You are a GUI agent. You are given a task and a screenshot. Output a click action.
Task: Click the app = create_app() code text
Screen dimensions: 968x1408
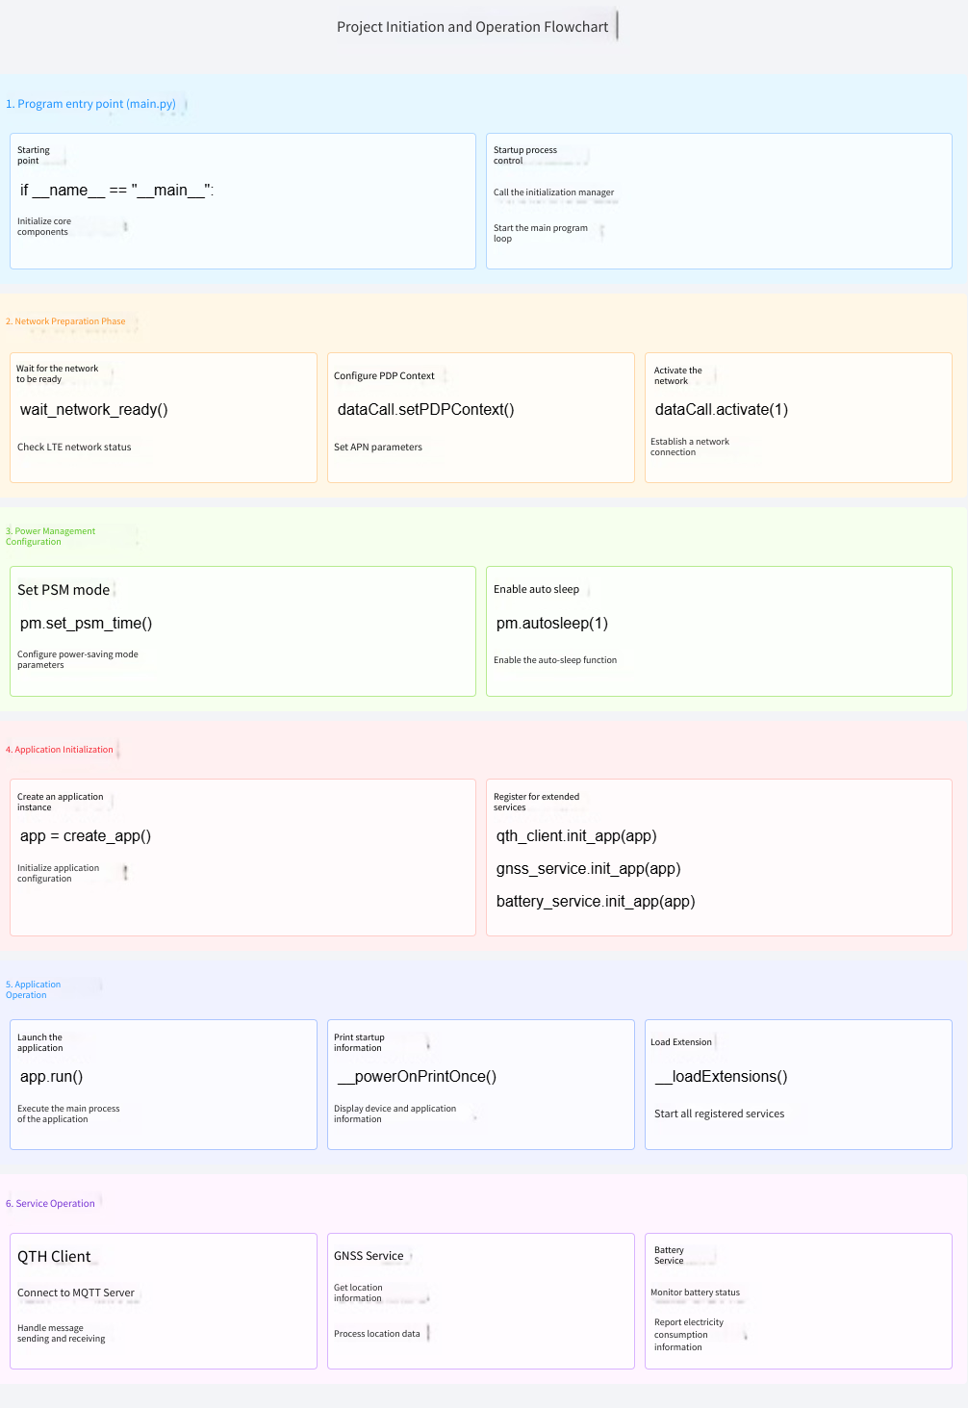86,836
